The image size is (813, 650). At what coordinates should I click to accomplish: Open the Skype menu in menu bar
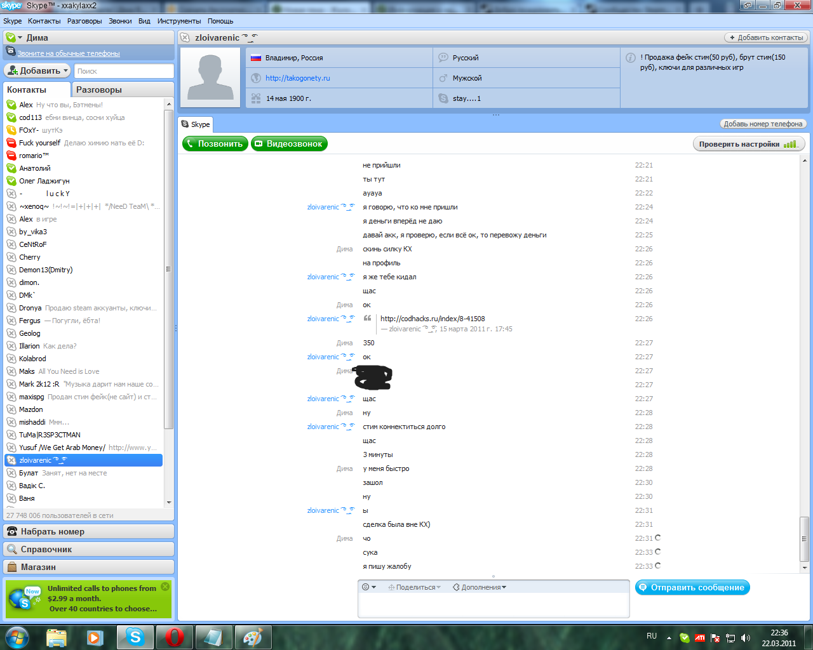coord(12,21)
